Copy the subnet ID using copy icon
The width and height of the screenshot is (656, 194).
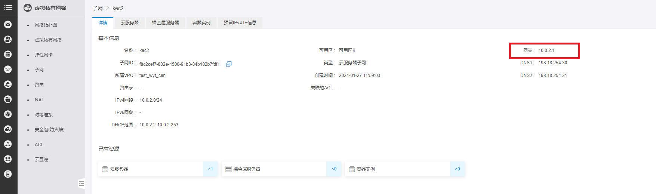[x=229, y=64]
